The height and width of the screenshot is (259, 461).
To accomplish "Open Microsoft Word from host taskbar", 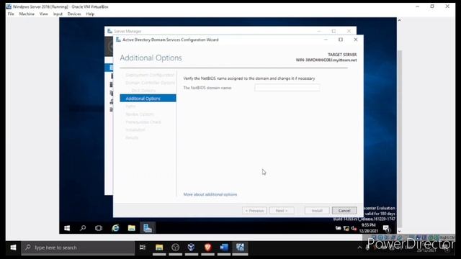I will [224, 247].
